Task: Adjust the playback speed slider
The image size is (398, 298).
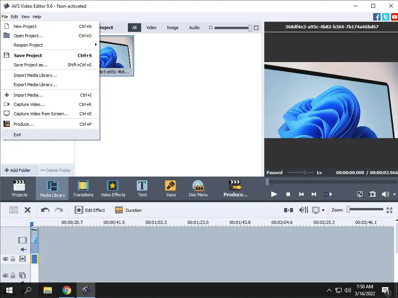Action: (300, 173)
